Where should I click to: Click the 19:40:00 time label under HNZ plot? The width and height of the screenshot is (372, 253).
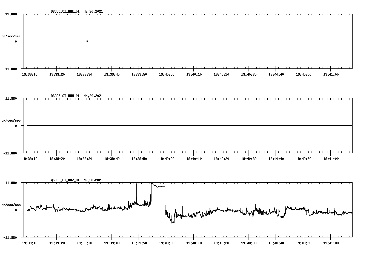pos(166,243)
